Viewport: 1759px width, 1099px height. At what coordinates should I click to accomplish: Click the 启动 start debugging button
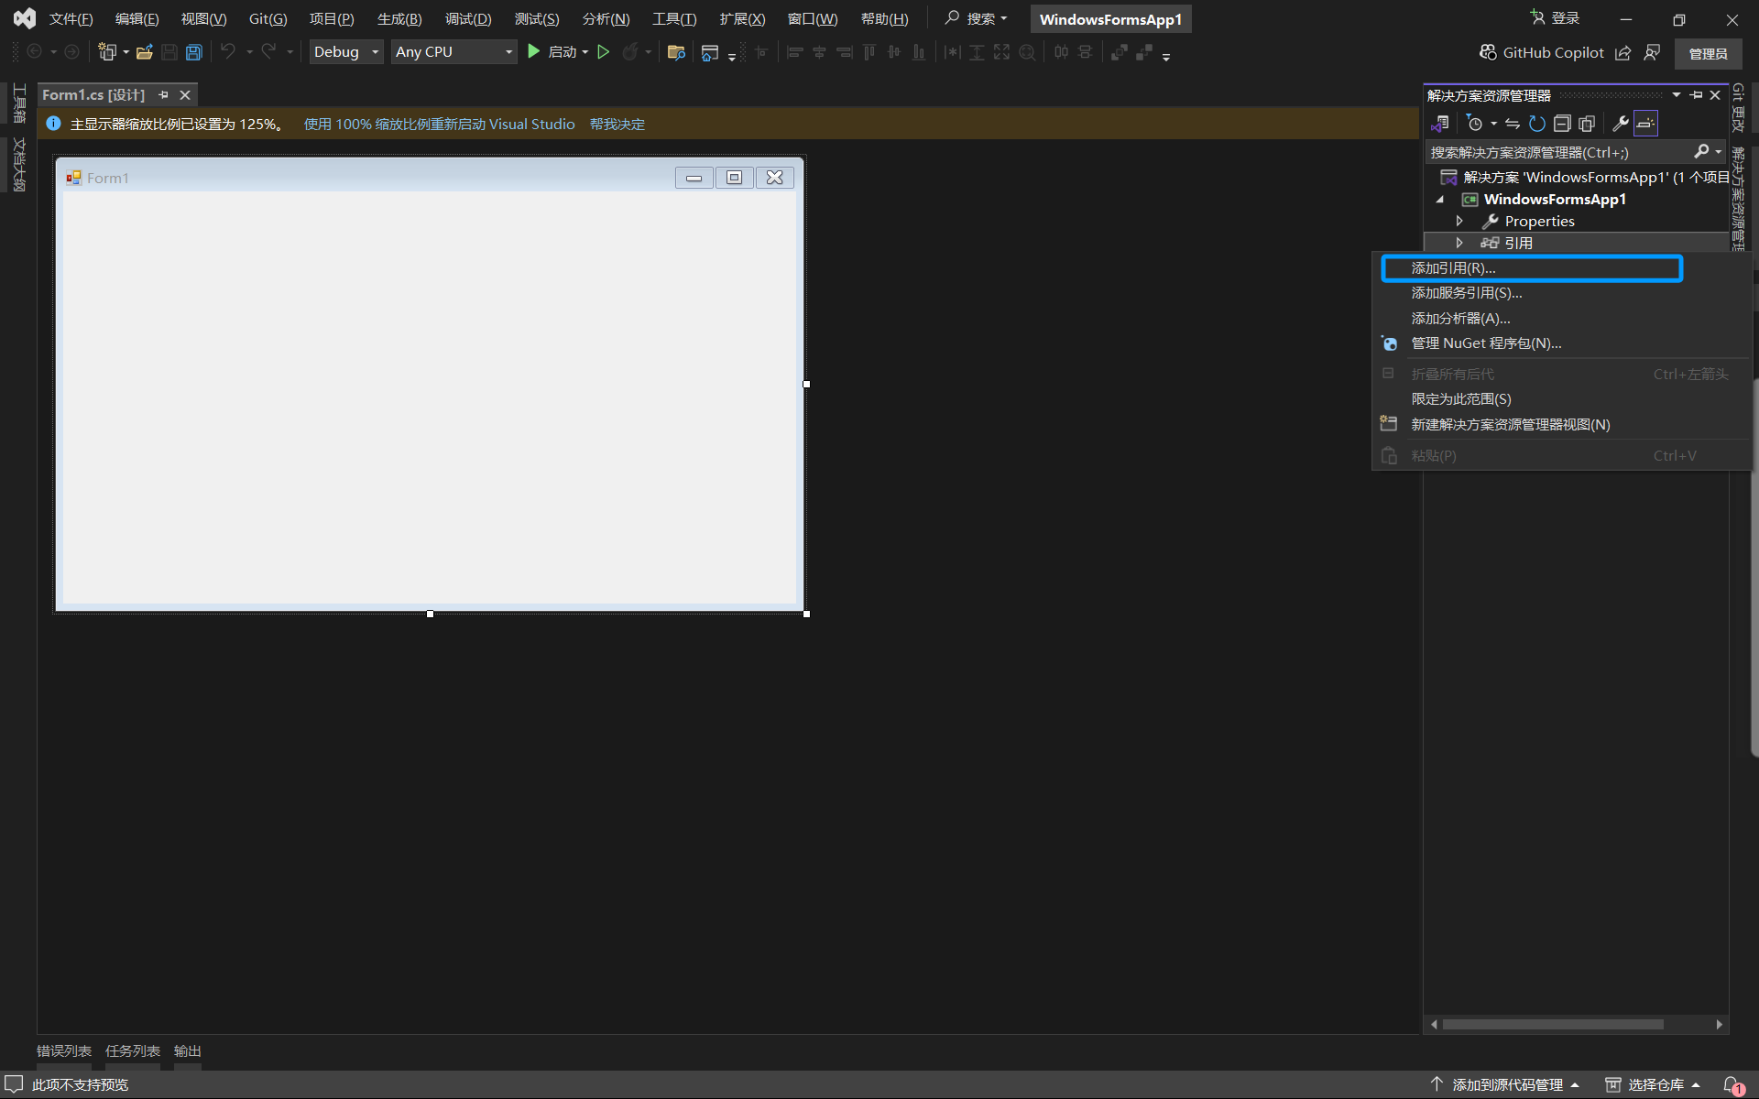[x=552, y=52]
